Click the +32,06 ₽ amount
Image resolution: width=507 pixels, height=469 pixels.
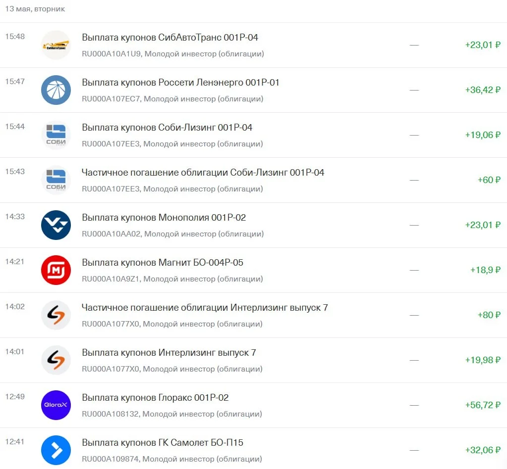tap(483, 450)
